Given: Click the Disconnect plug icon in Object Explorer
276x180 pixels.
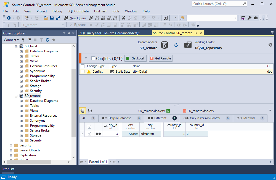Looking at the screenshot, I should pos(29,40).
